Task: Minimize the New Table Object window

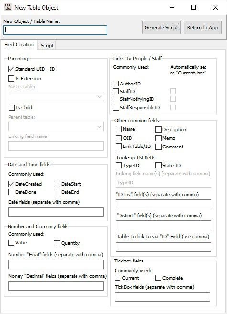Action: (172, 8)
